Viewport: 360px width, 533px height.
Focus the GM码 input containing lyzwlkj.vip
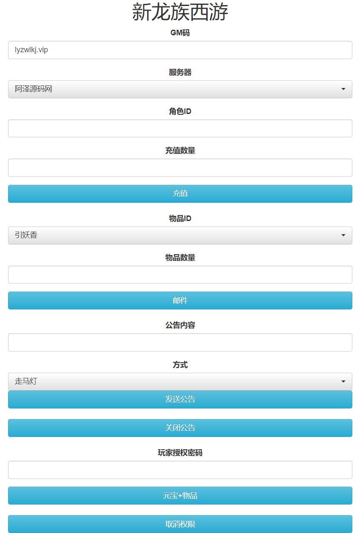pos(180,50)
